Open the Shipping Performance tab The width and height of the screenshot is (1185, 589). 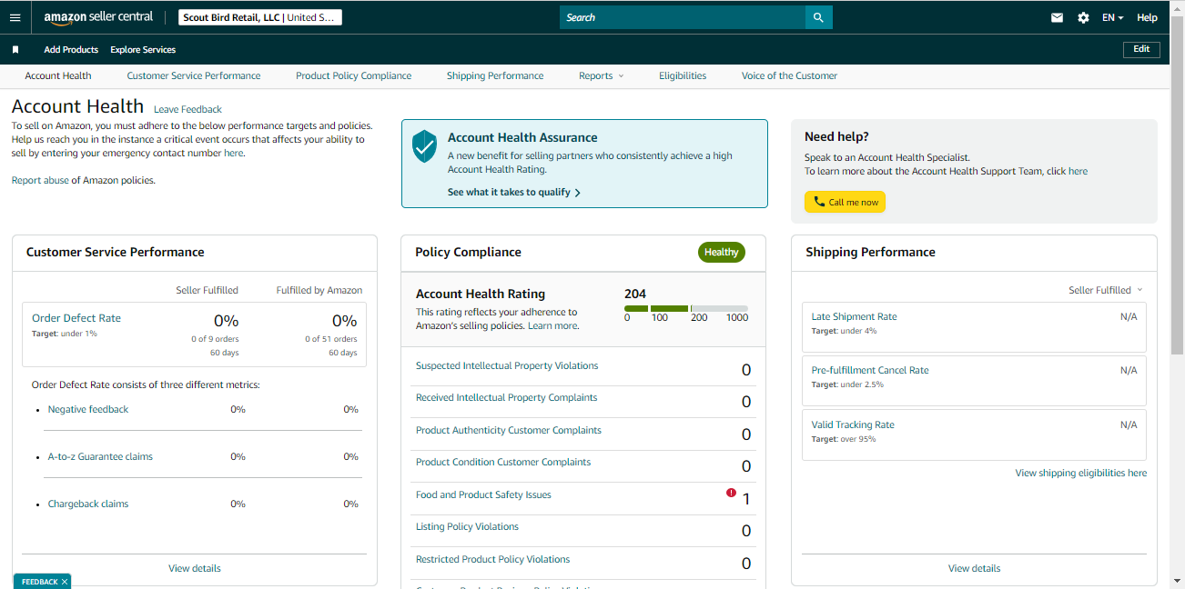point(495,75)
